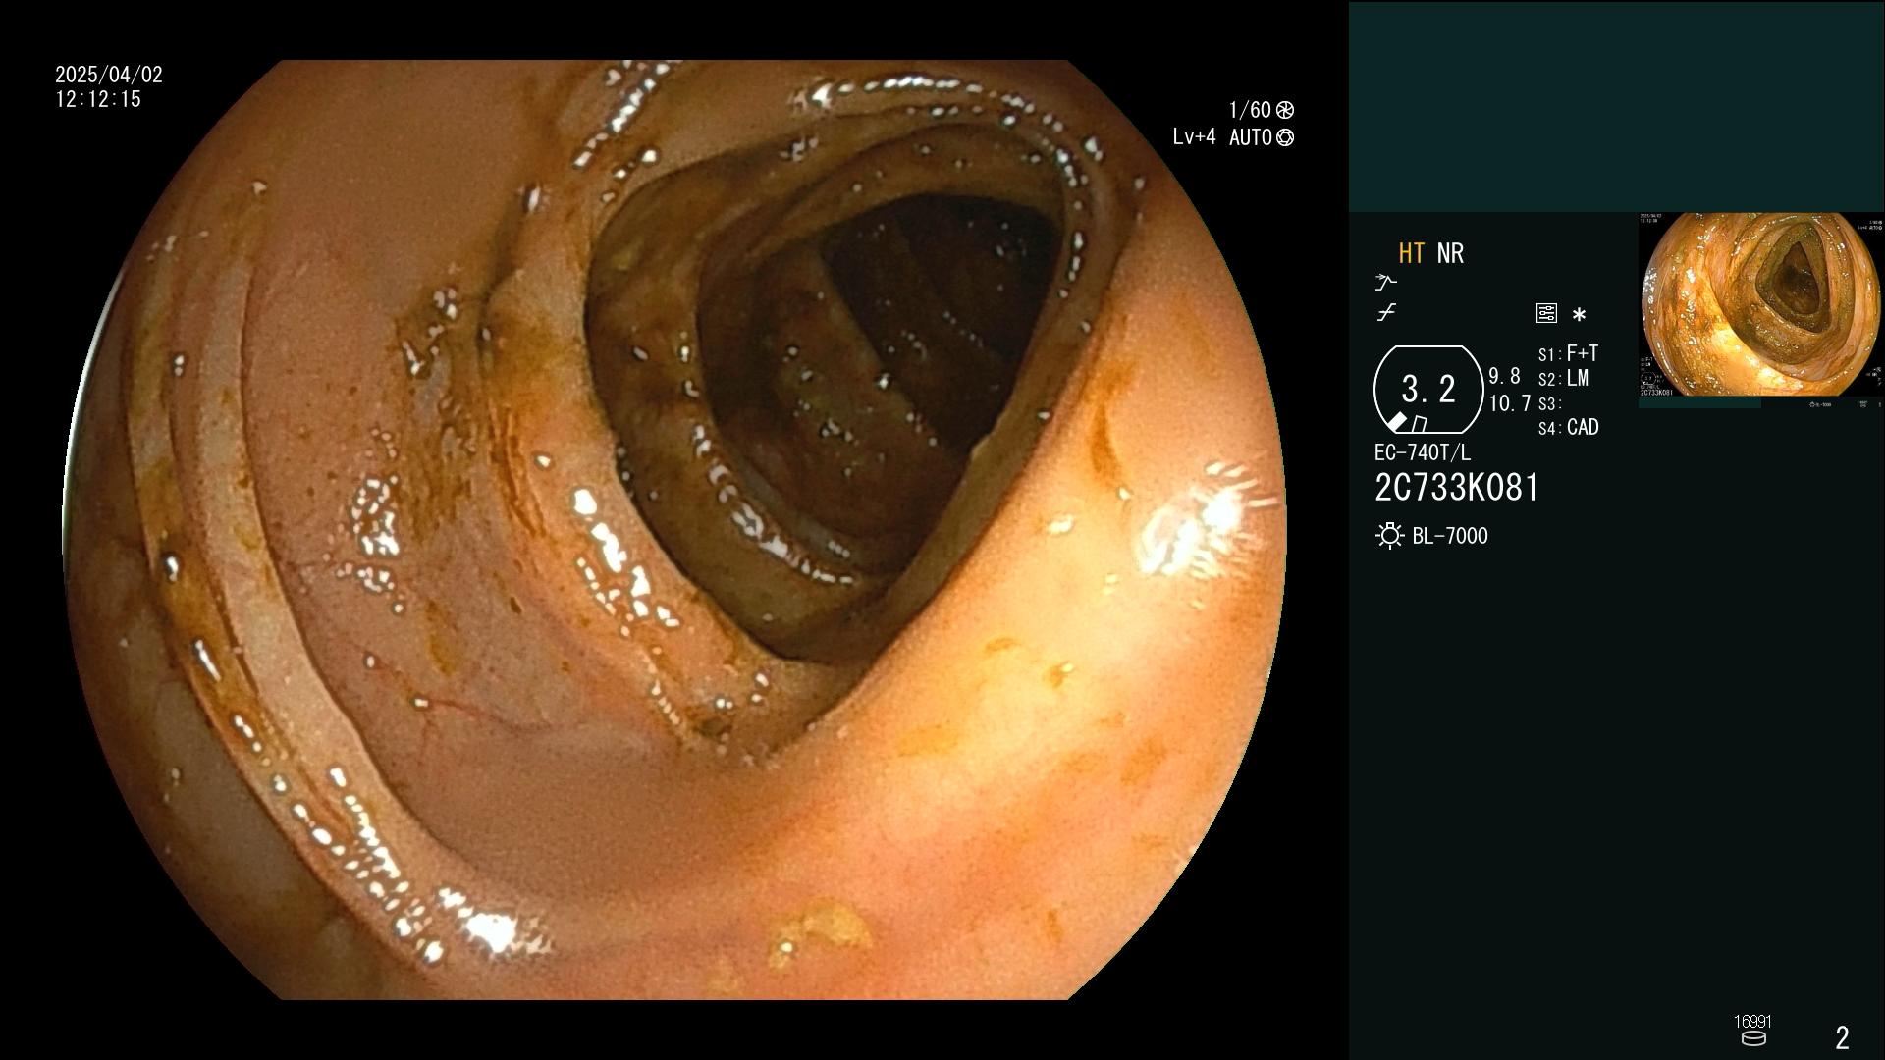Click the BL-7000 light source lamp icon
The width and height of the screenshot is (1885, 1060).
[x=1389, y=536]
